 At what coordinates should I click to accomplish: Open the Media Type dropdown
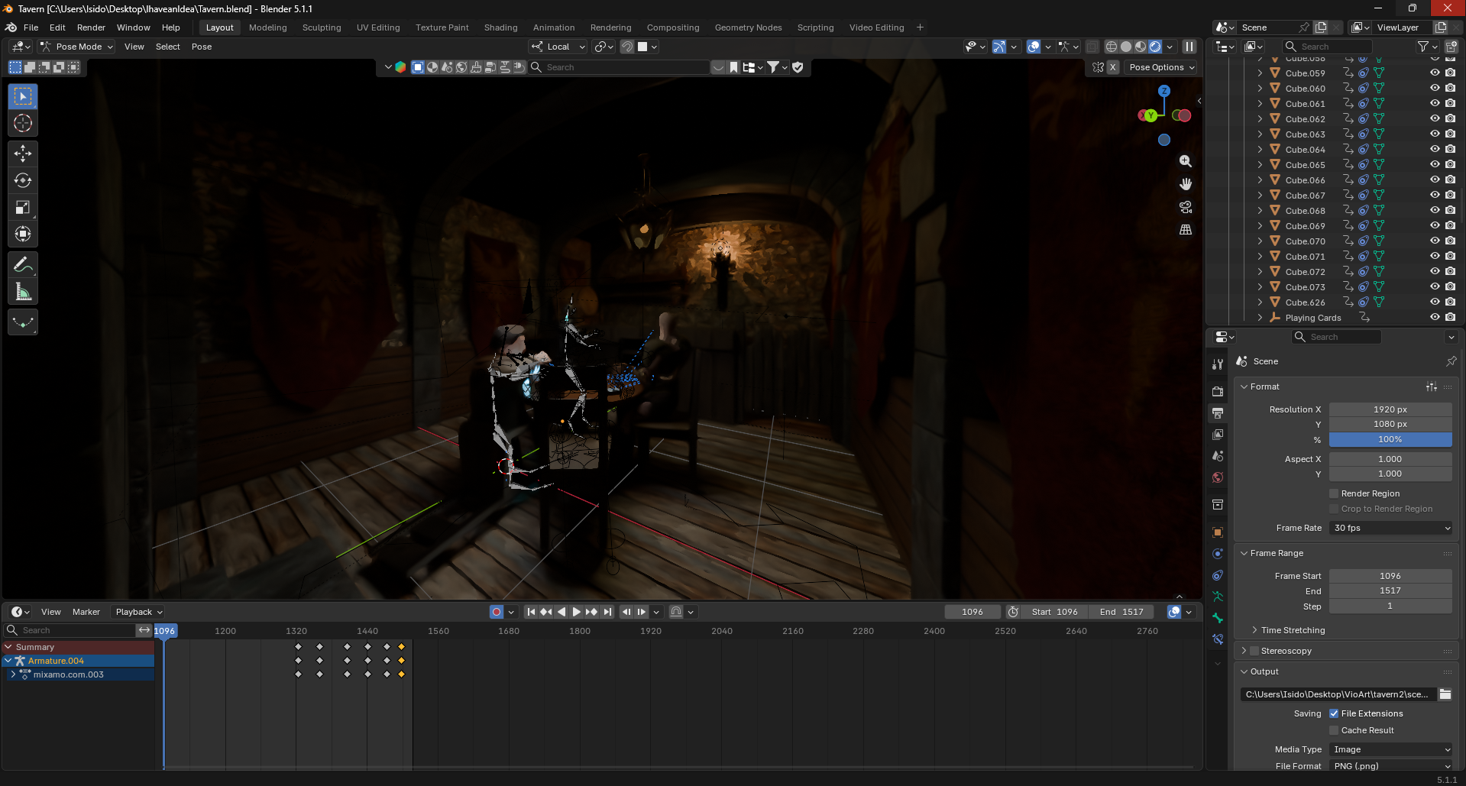pyautogui.click(x=1390, y=749)
